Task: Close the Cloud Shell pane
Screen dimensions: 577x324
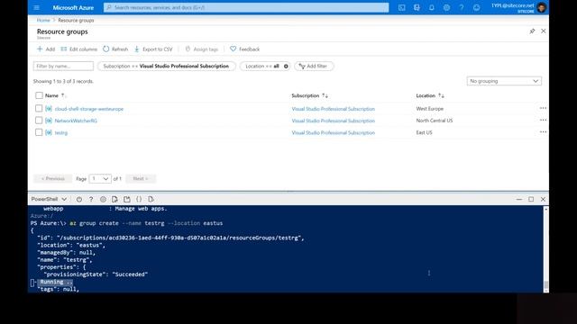Action: pos(543,199)
